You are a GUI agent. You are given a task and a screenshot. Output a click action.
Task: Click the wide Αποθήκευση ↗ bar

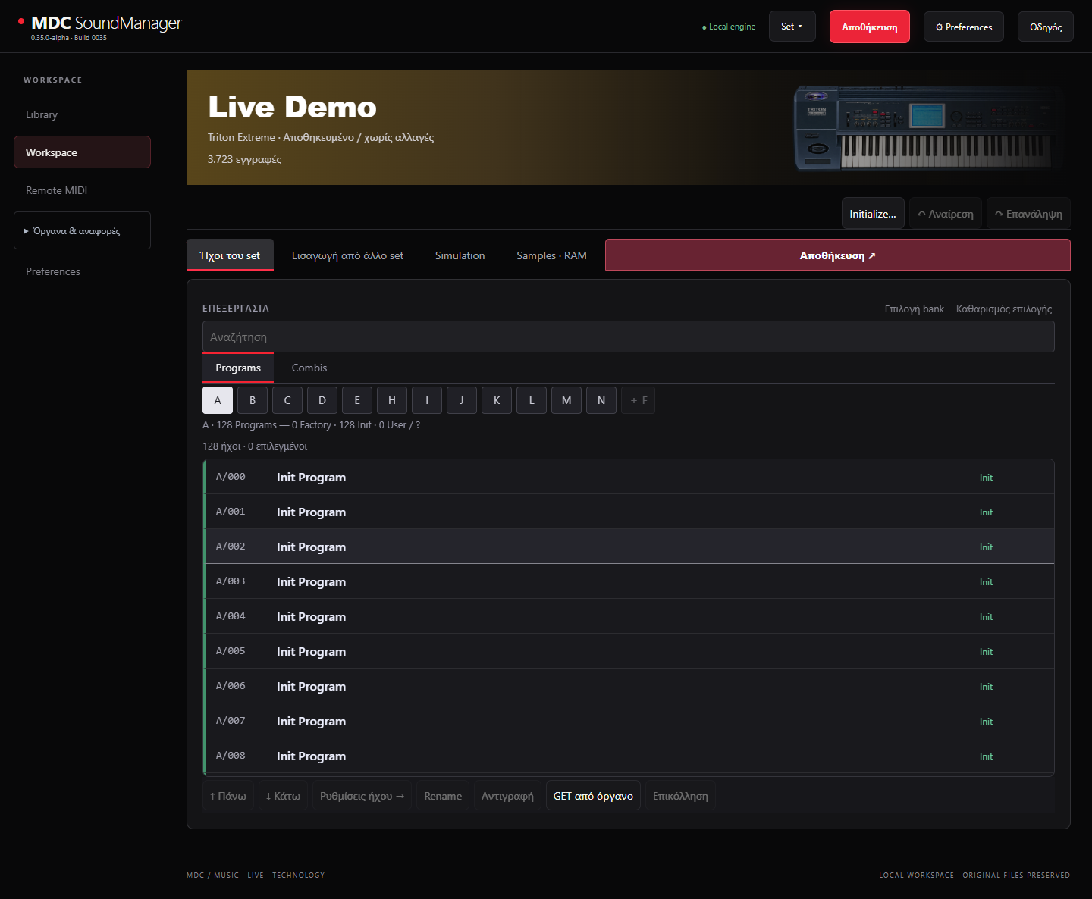click(x=837, y=255)
